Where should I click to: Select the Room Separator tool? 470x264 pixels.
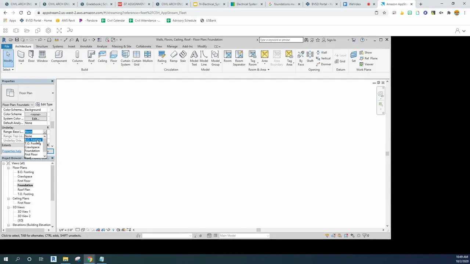(x=239, y=59)
